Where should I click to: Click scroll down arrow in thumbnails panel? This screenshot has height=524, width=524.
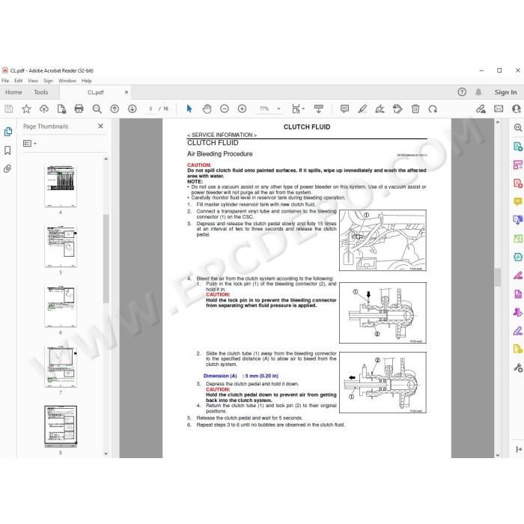(106, 454)
